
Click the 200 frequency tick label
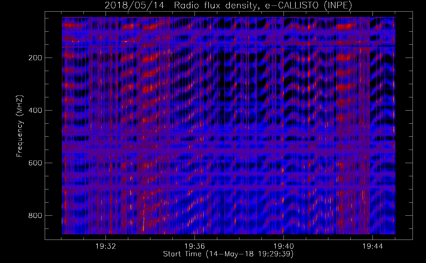[x=35, y=58]
